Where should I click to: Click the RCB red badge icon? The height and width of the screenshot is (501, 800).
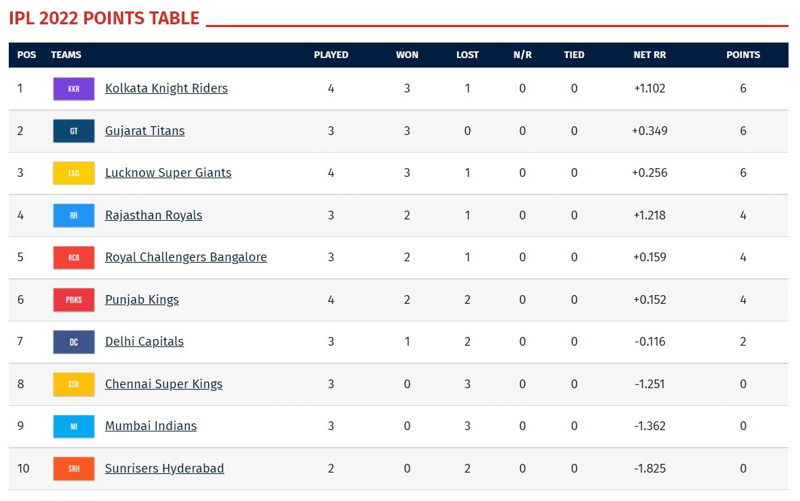click(x=73, y=257)
